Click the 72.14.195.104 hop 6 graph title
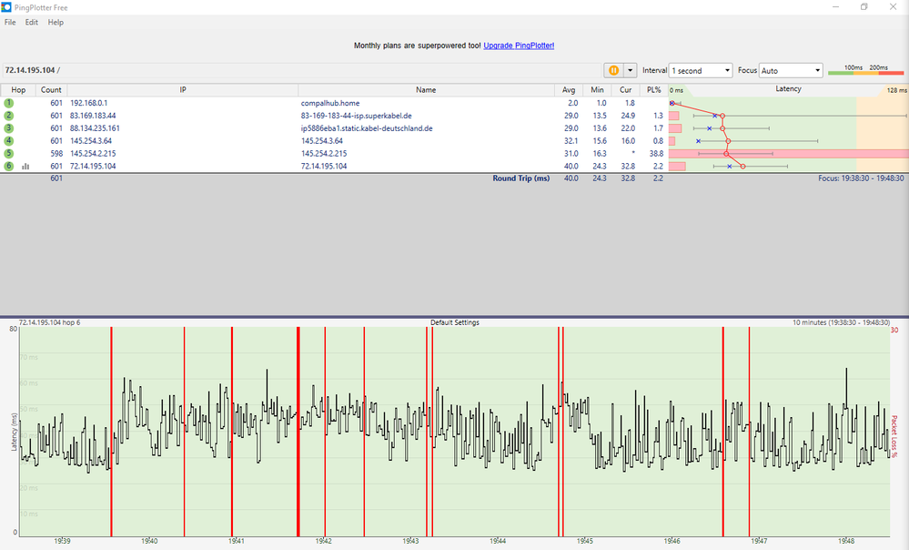This screenshot has height=550, width=909. 50,322
